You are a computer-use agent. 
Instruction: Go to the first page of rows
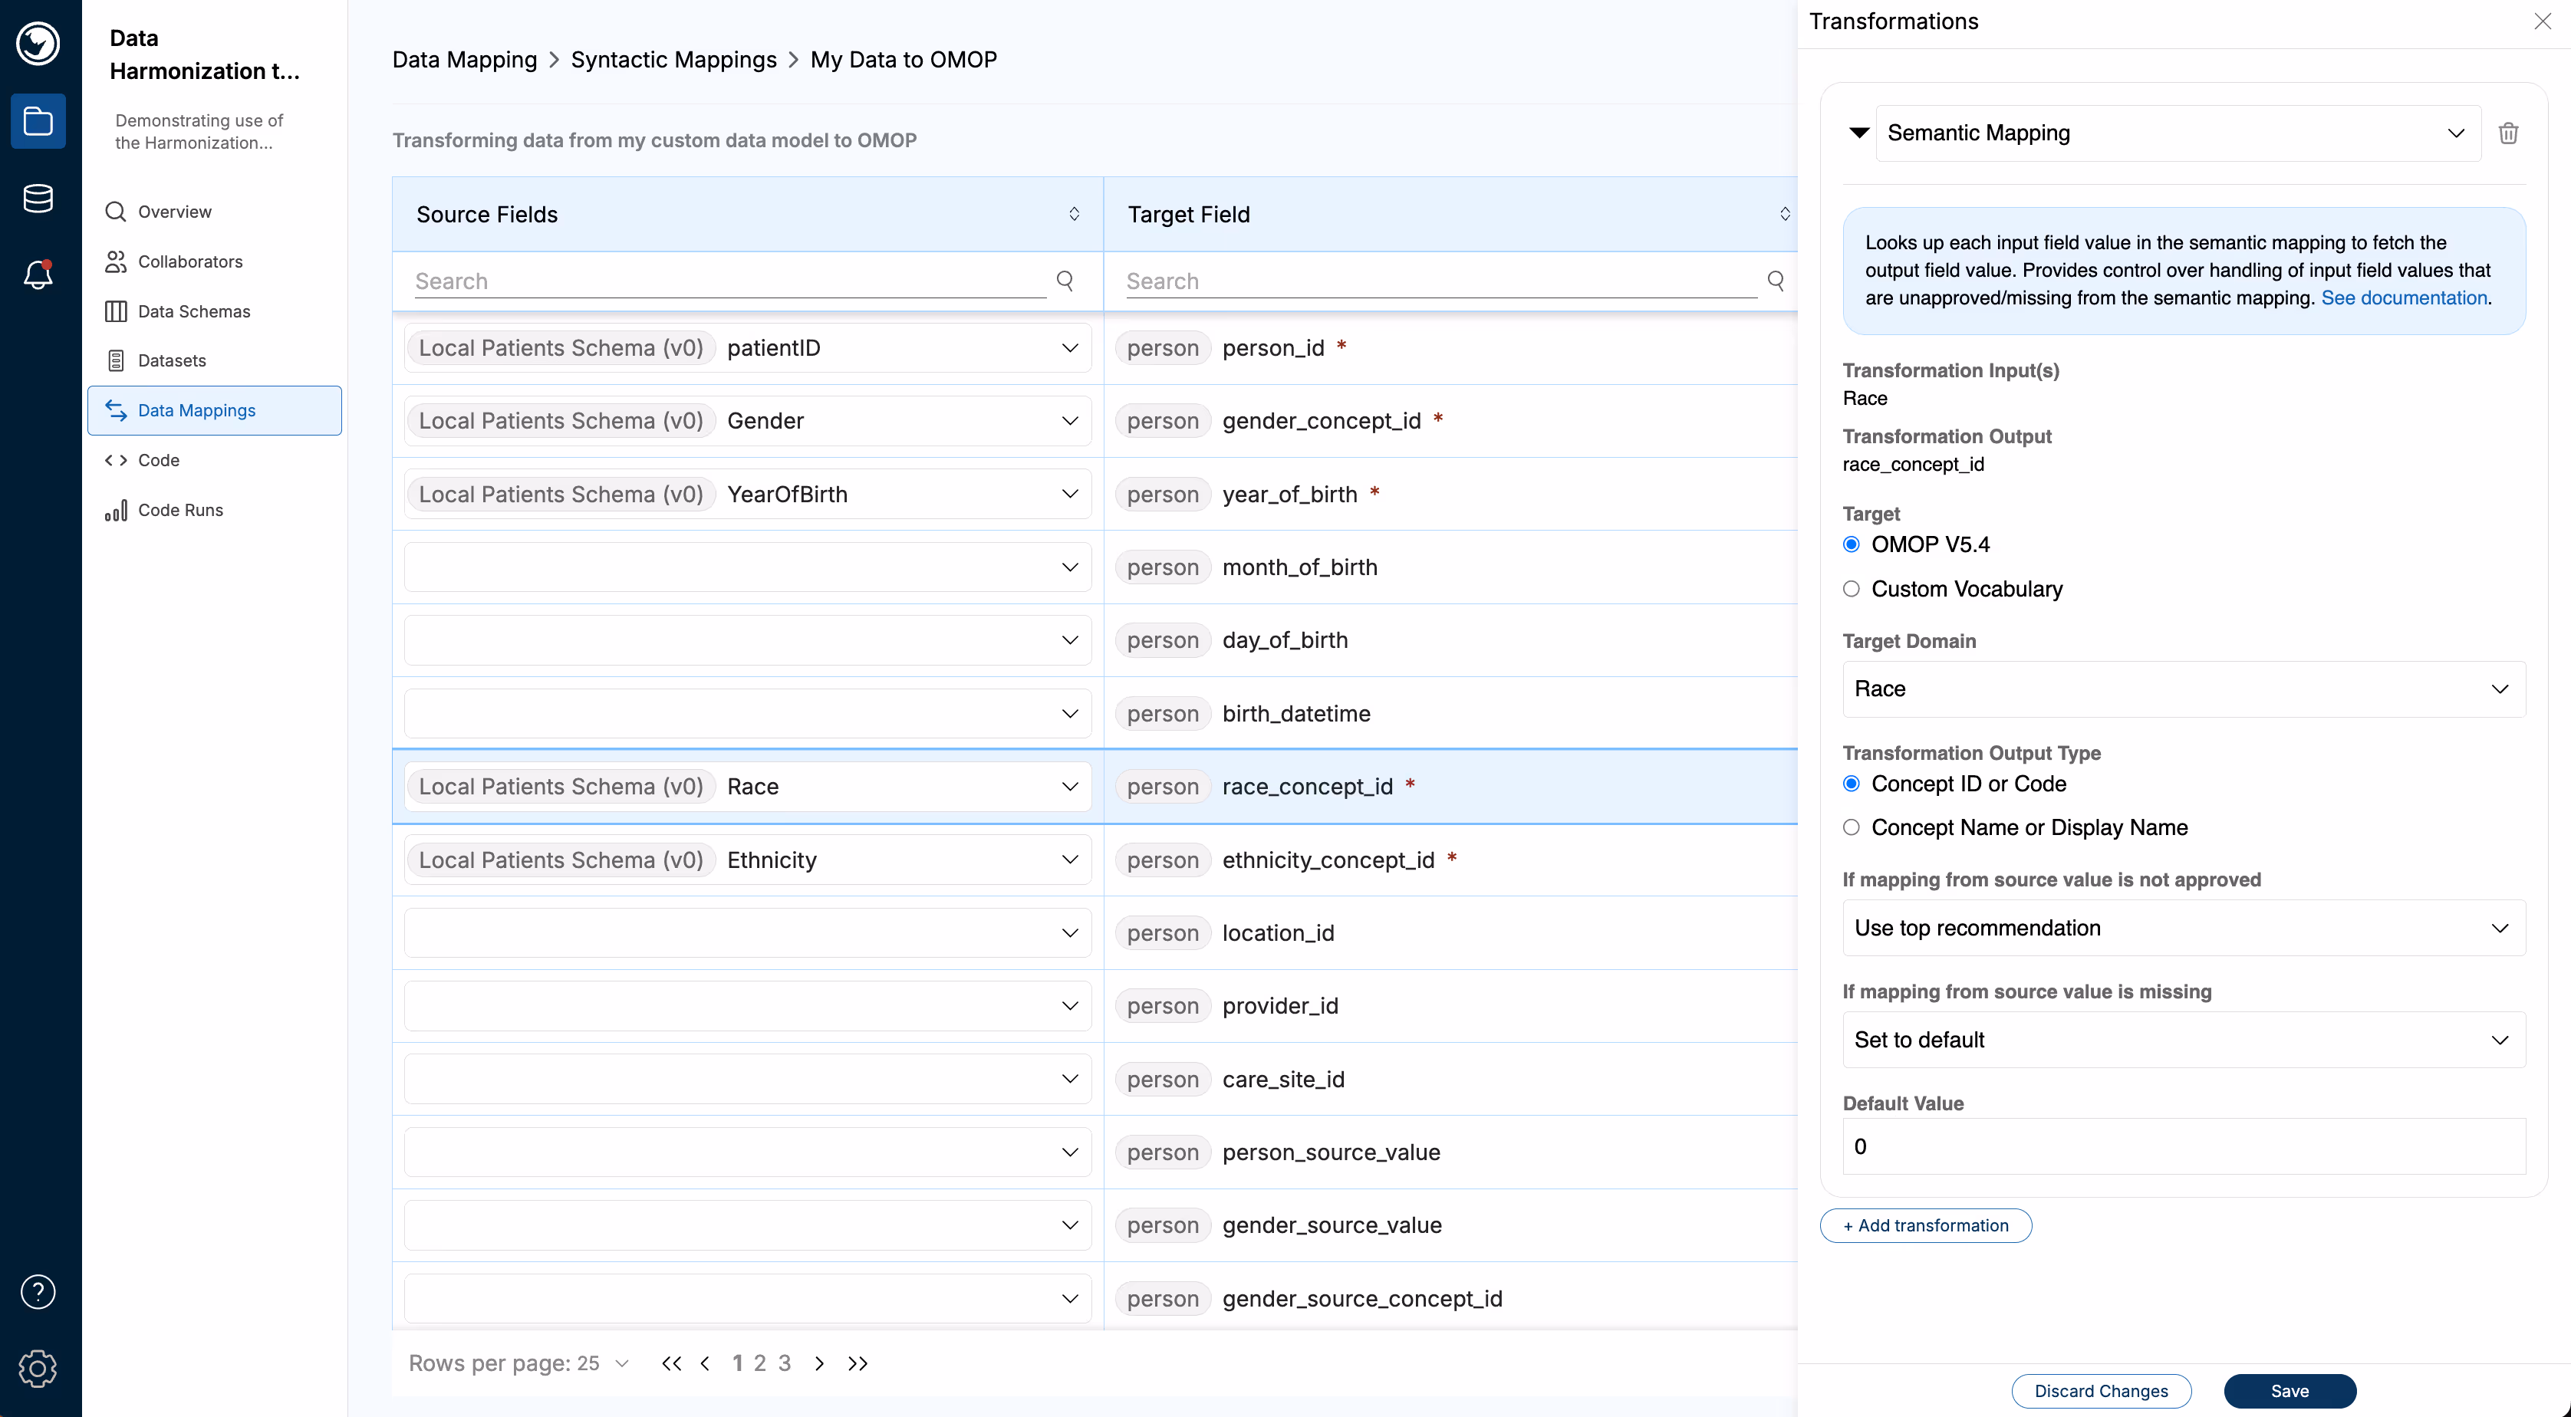pos(672,1363)
